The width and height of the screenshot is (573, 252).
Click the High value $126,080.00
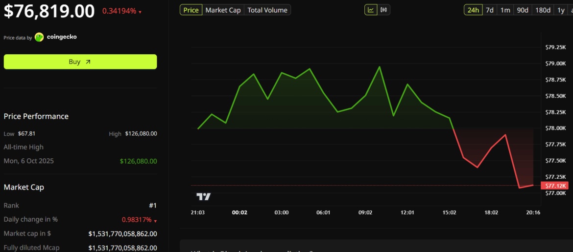(x=141, y=134)
